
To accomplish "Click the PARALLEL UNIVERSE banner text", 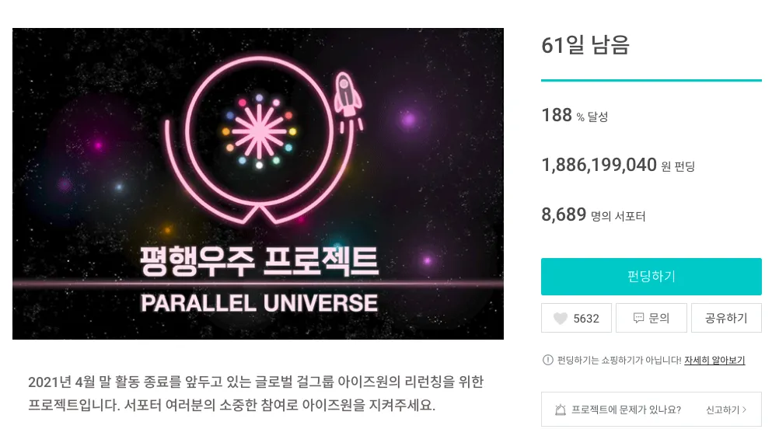I will (258, 302).
